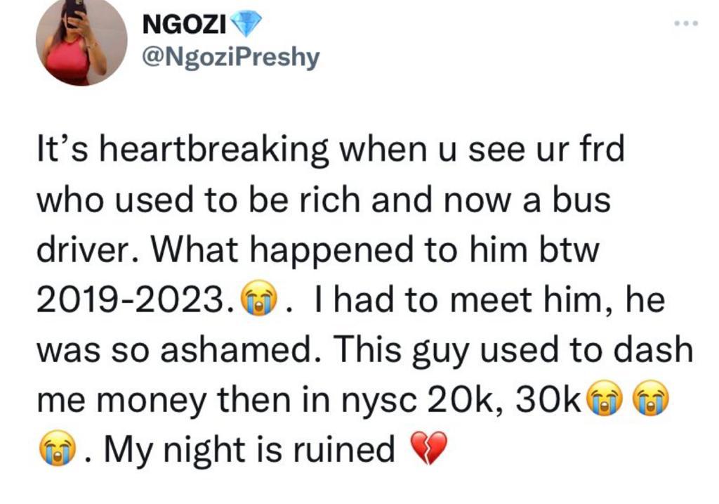Screen dimensions: 719x504
Task: Click the @NgoziPreshy handle
Action: (x=230, y=56)
